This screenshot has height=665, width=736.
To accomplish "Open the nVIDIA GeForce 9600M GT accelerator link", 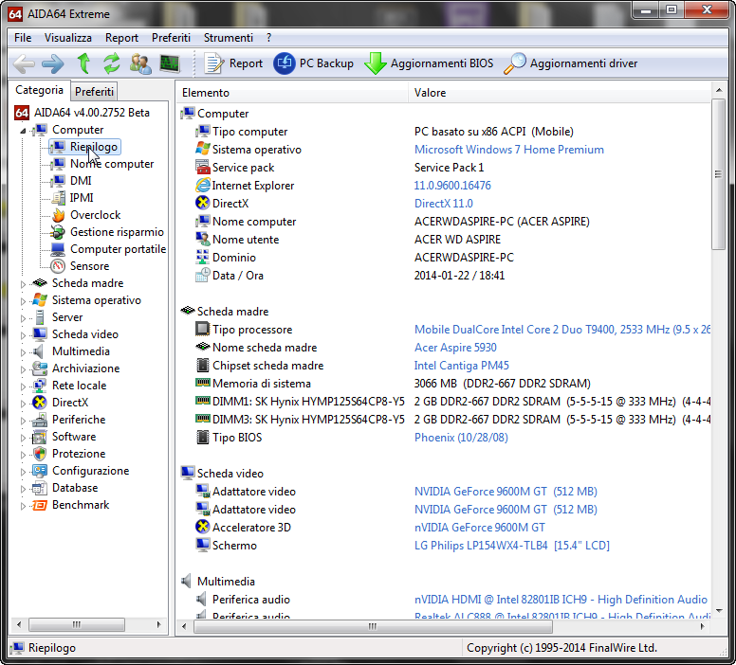I will click(480, 528).
